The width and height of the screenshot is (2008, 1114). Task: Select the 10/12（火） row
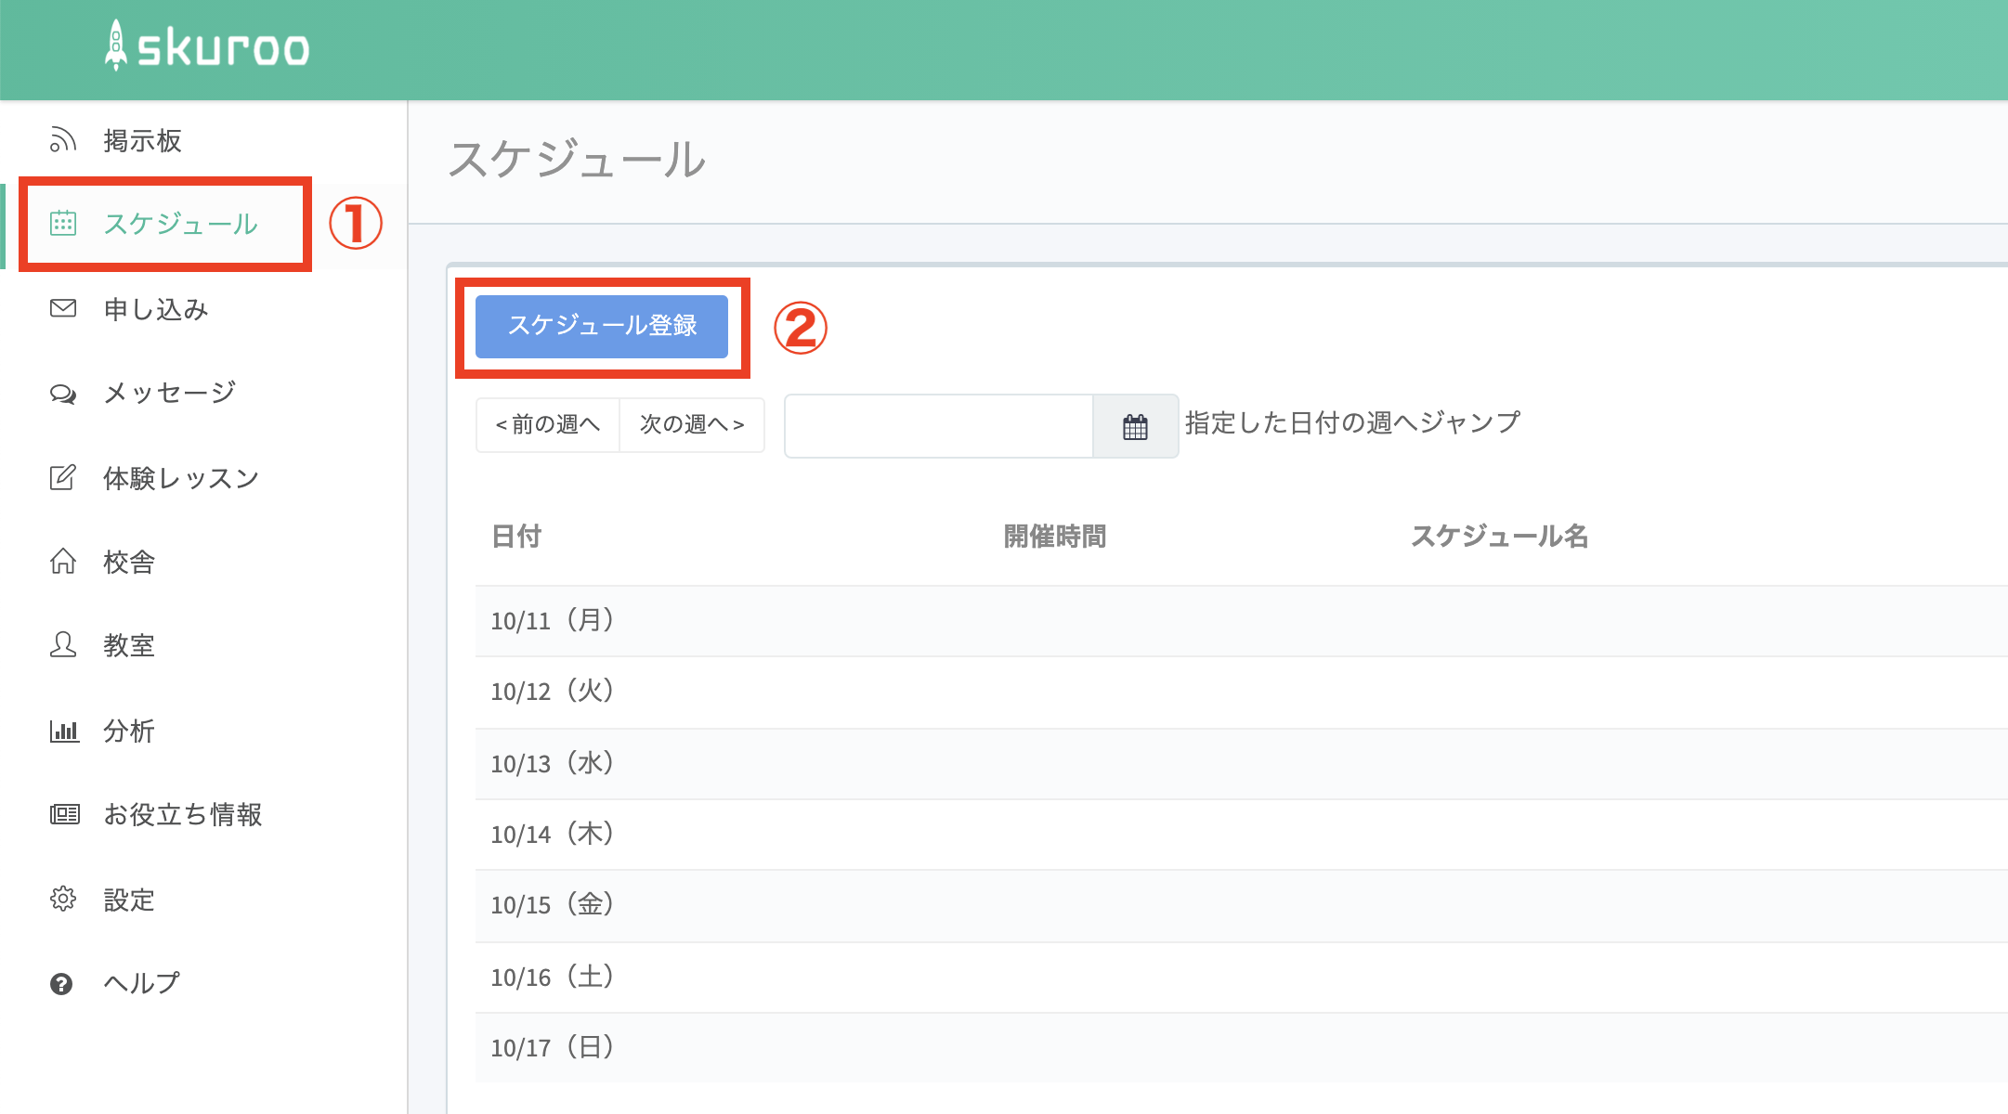(x=1242, y=692)
